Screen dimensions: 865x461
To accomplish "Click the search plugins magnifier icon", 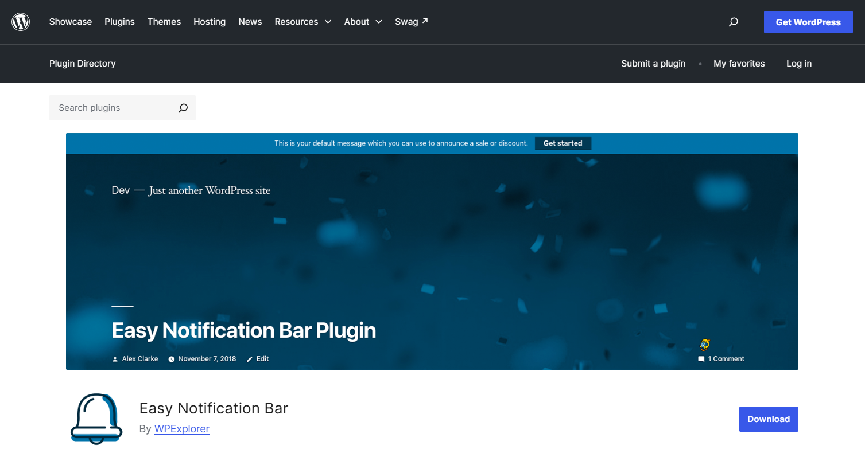I will coord(183,108).
